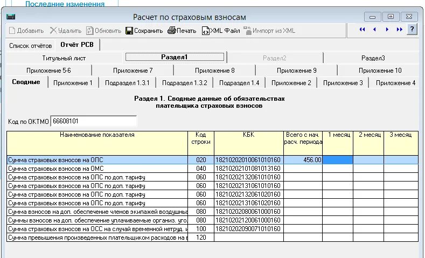
Task: Select the Раздел1 tab
Action: (175, 57)
